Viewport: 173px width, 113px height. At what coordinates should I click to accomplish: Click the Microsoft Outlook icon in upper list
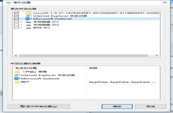point(28,19)
